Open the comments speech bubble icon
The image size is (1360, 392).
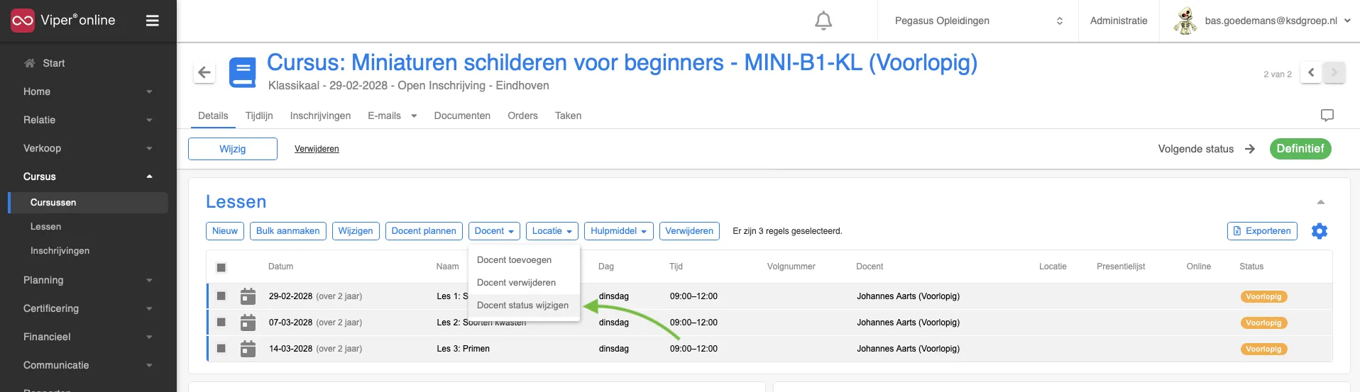tap(1327, 115)
